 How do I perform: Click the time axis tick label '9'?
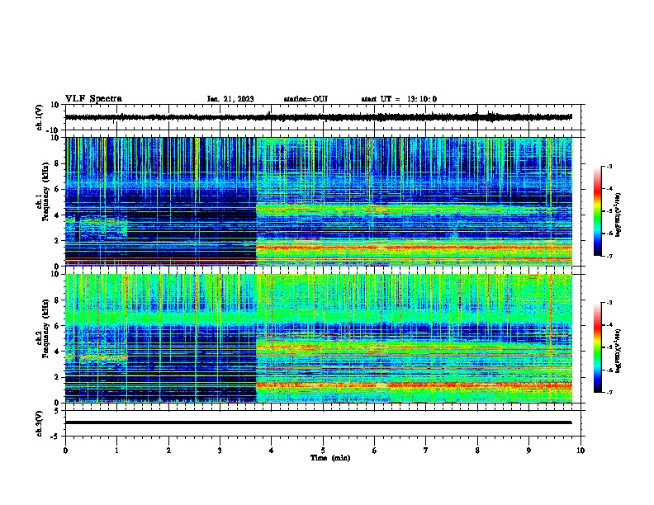pos(528,451)
